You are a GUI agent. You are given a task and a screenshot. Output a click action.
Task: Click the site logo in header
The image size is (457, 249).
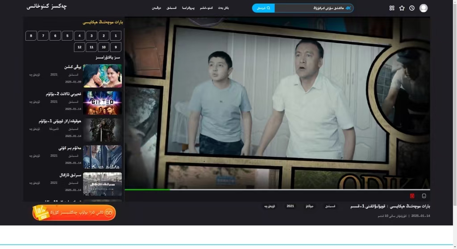pos(47,7)
